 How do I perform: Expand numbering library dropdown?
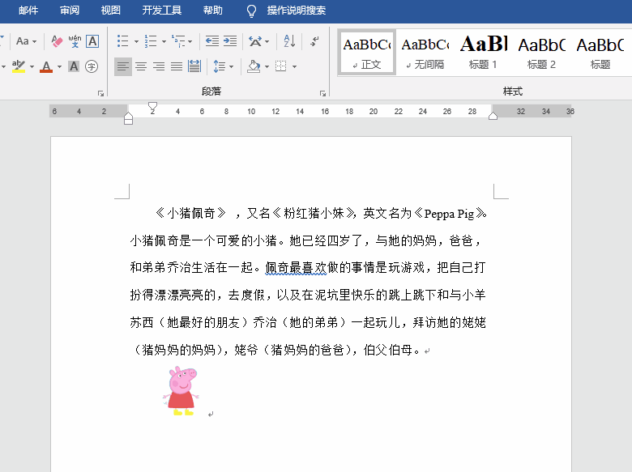(164, 41)
